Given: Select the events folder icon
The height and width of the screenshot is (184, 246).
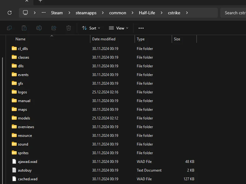Looking at the screenshot, I should point(14,74).
